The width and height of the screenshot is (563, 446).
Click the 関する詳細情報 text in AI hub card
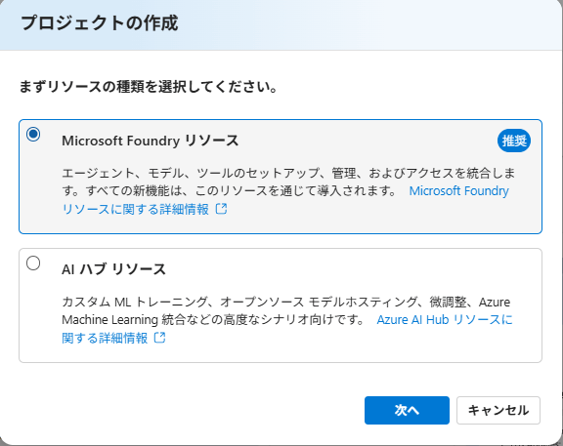(105, 338)
